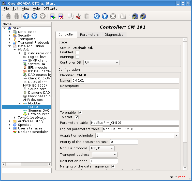Screen dimensions: 192x181
Task: Open the Controller DB dropdown
Action: click(101, 63)
